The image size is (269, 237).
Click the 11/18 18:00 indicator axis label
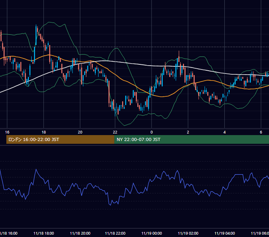tap(44, 233)
